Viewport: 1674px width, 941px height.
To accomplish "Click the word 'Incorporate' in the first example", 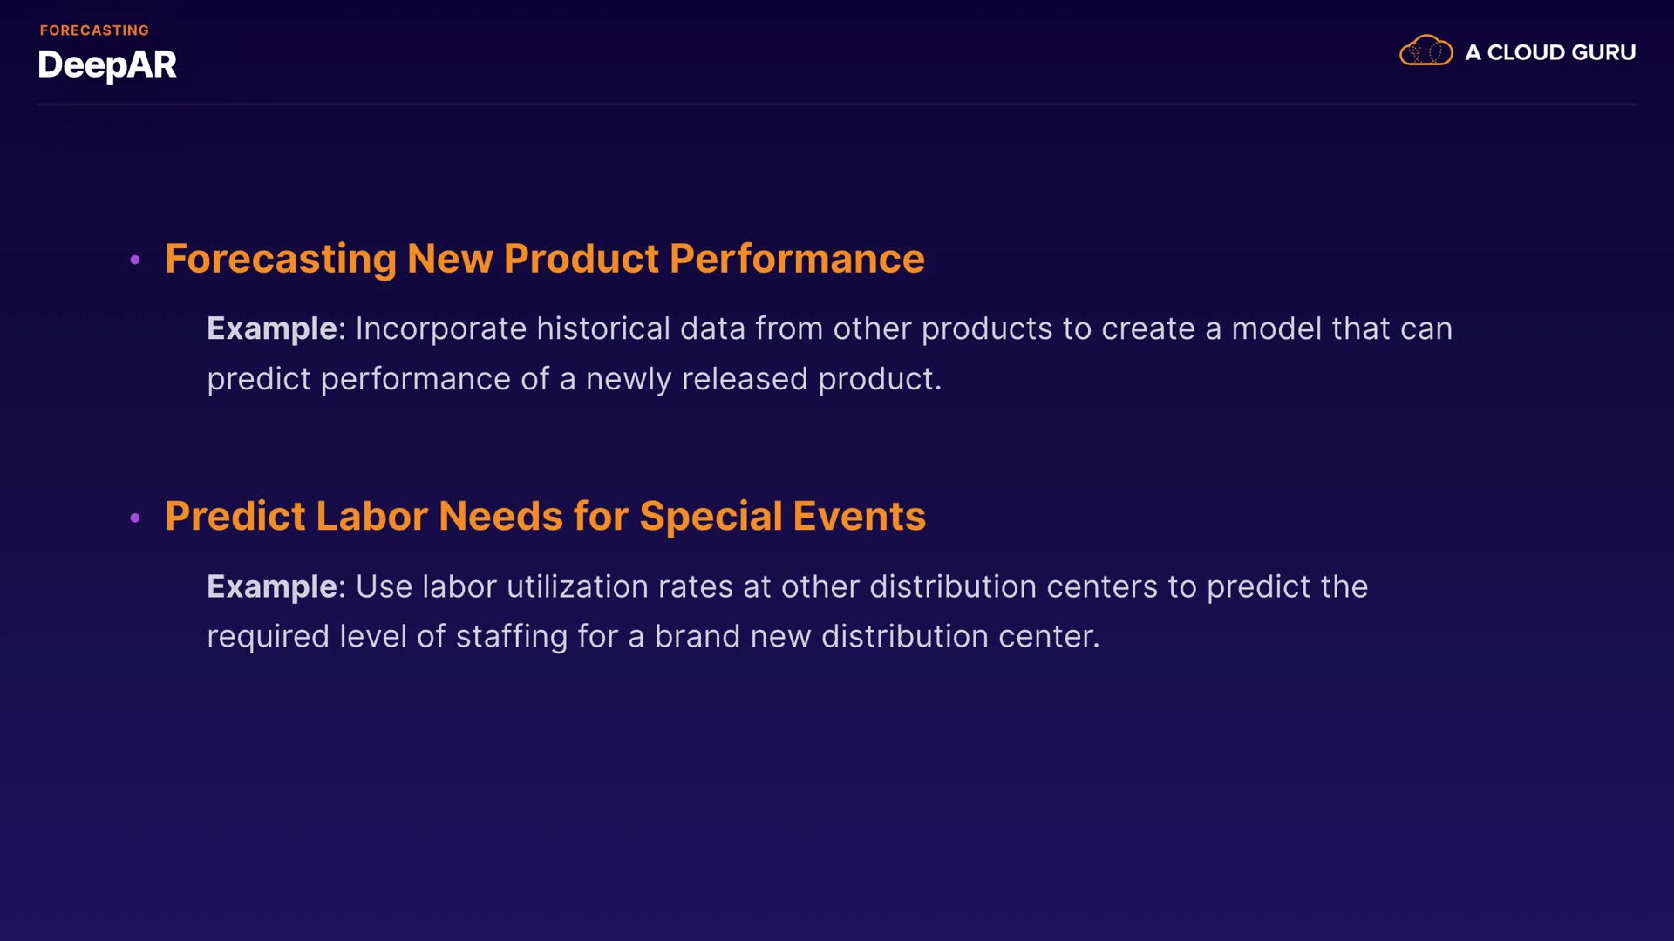I will coord(440,328).
